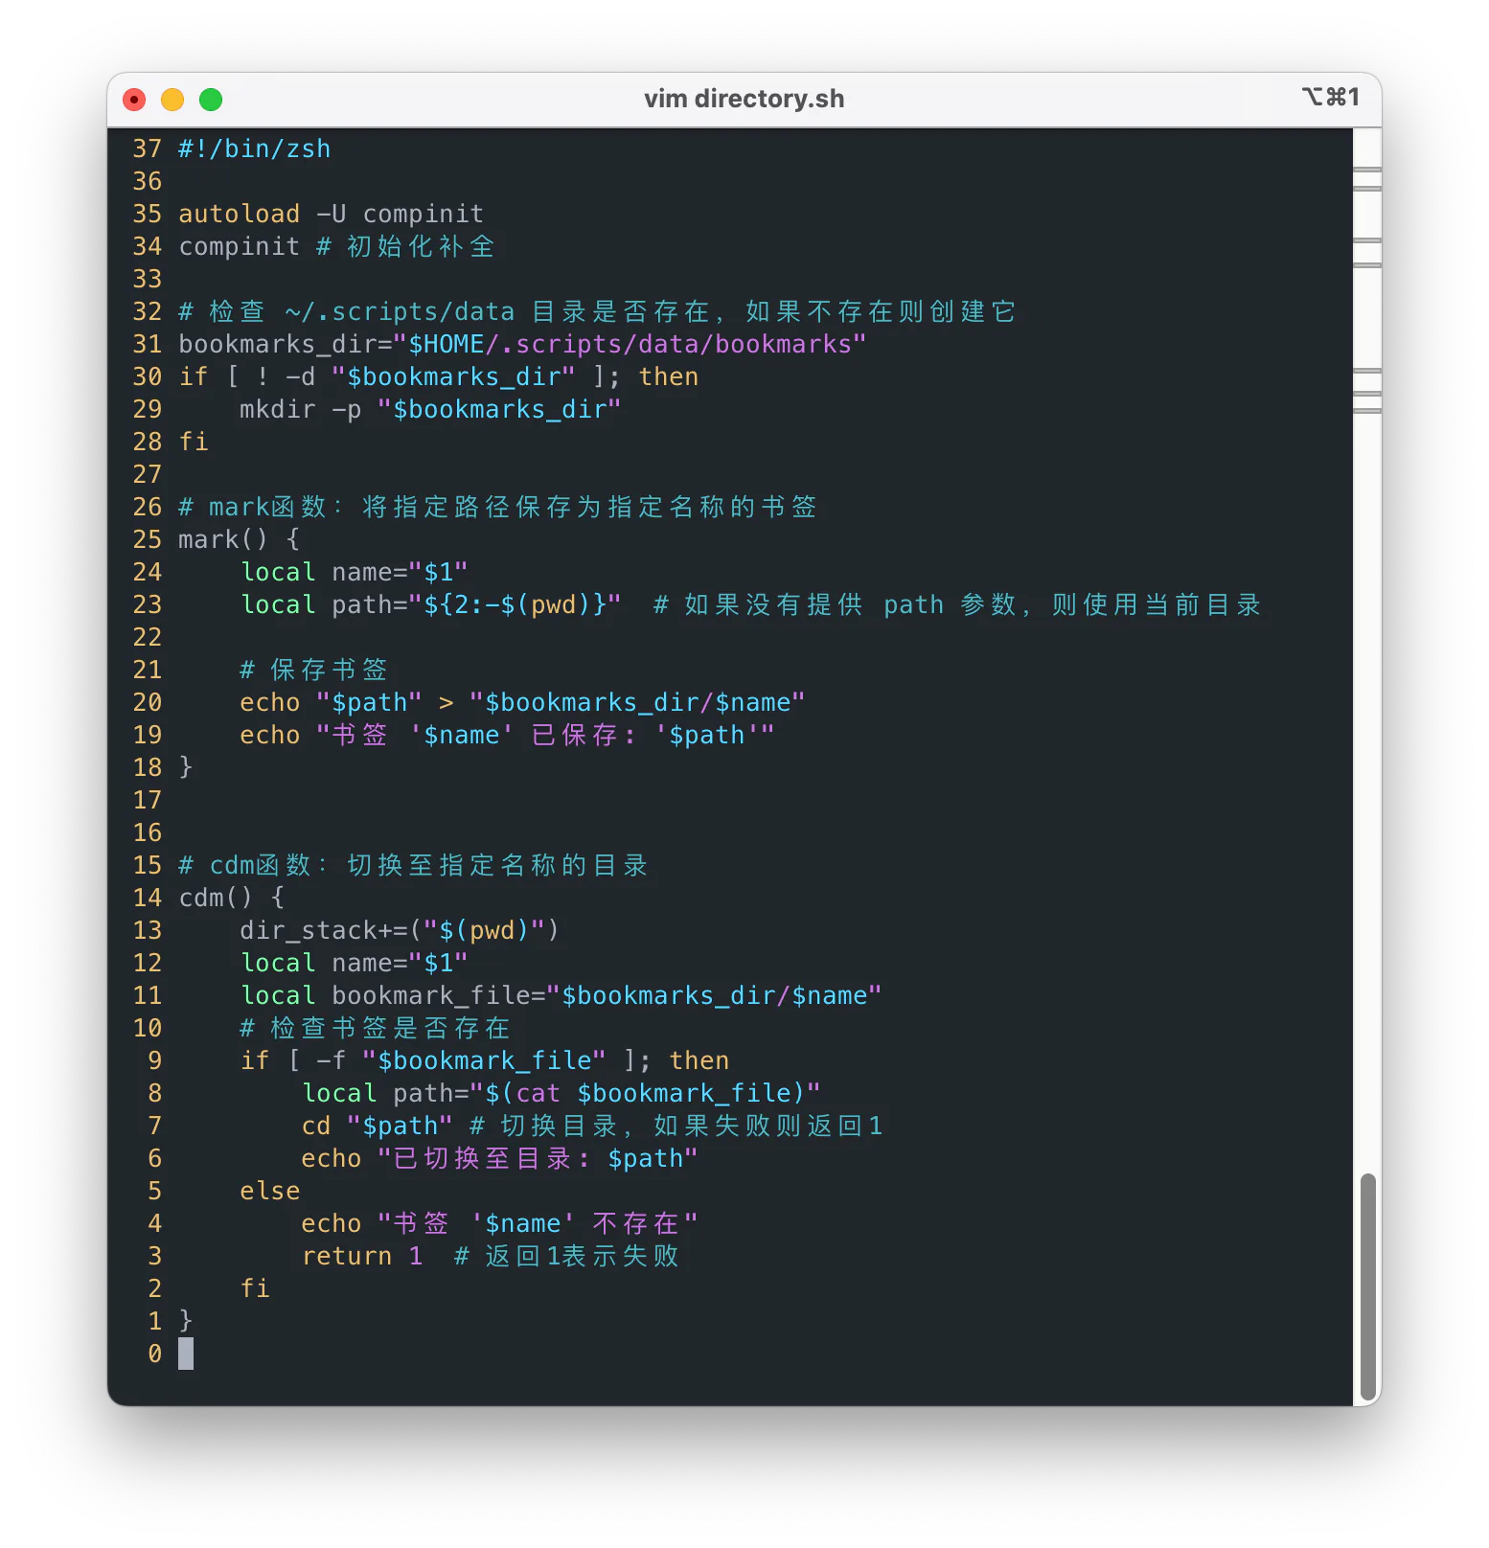Click the "# mark函数" comment line

pyautogui.click(x=497, y=508)
